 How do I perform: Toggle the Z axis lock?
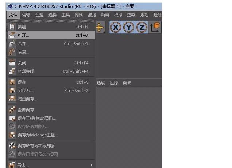[142, 27]
